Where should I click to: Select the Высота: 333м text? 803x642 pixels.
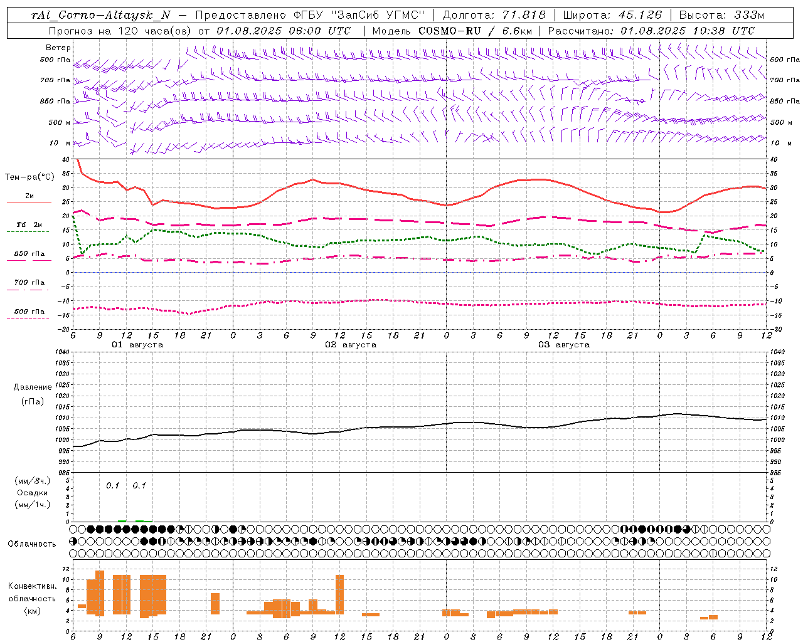722,15
